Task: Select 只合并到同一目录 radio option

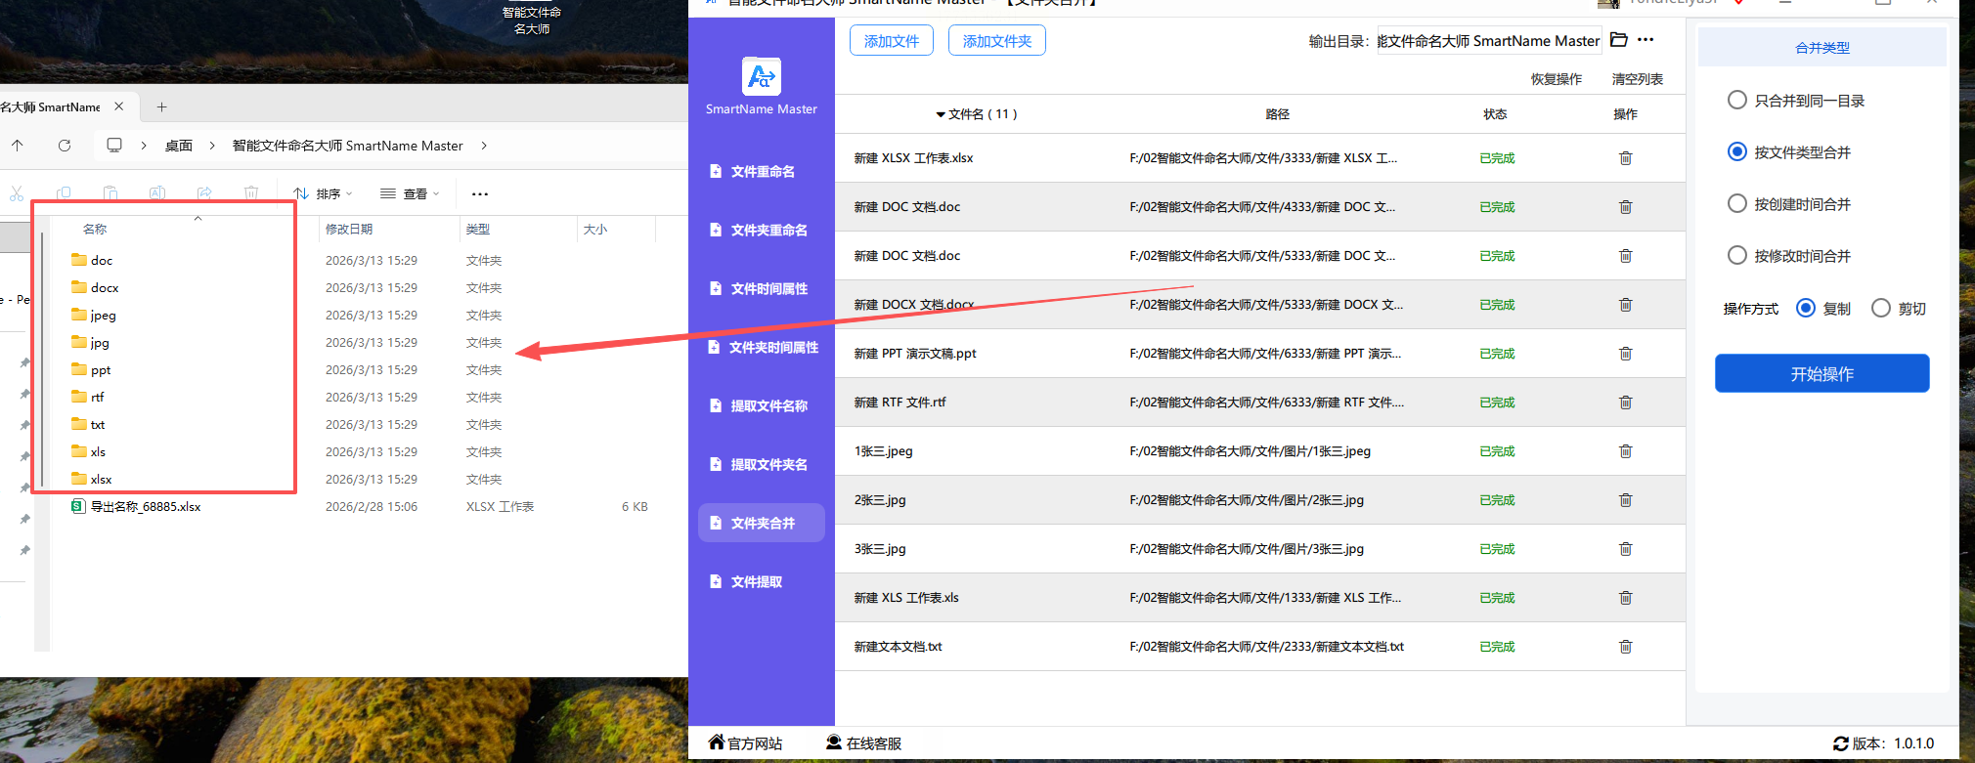Action: pos(1737,101)
